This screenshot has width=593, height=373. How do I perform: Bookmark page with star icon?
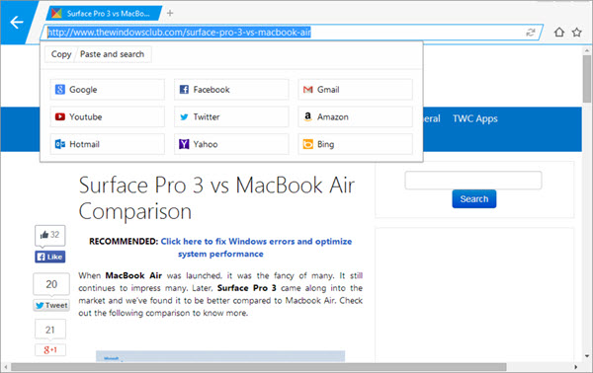coord(577,33)
